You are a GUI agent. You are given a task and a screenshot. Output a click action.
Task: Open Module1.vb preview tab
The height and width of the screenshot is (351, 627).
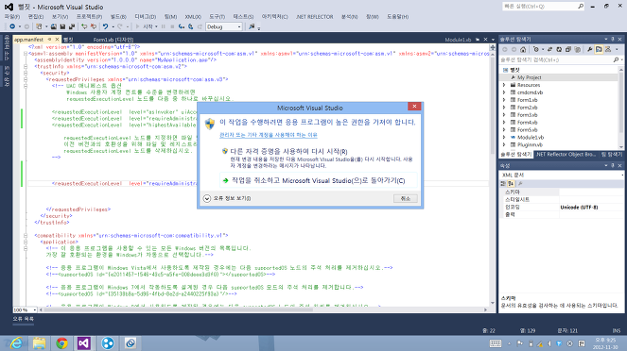[x=458, y=40]
